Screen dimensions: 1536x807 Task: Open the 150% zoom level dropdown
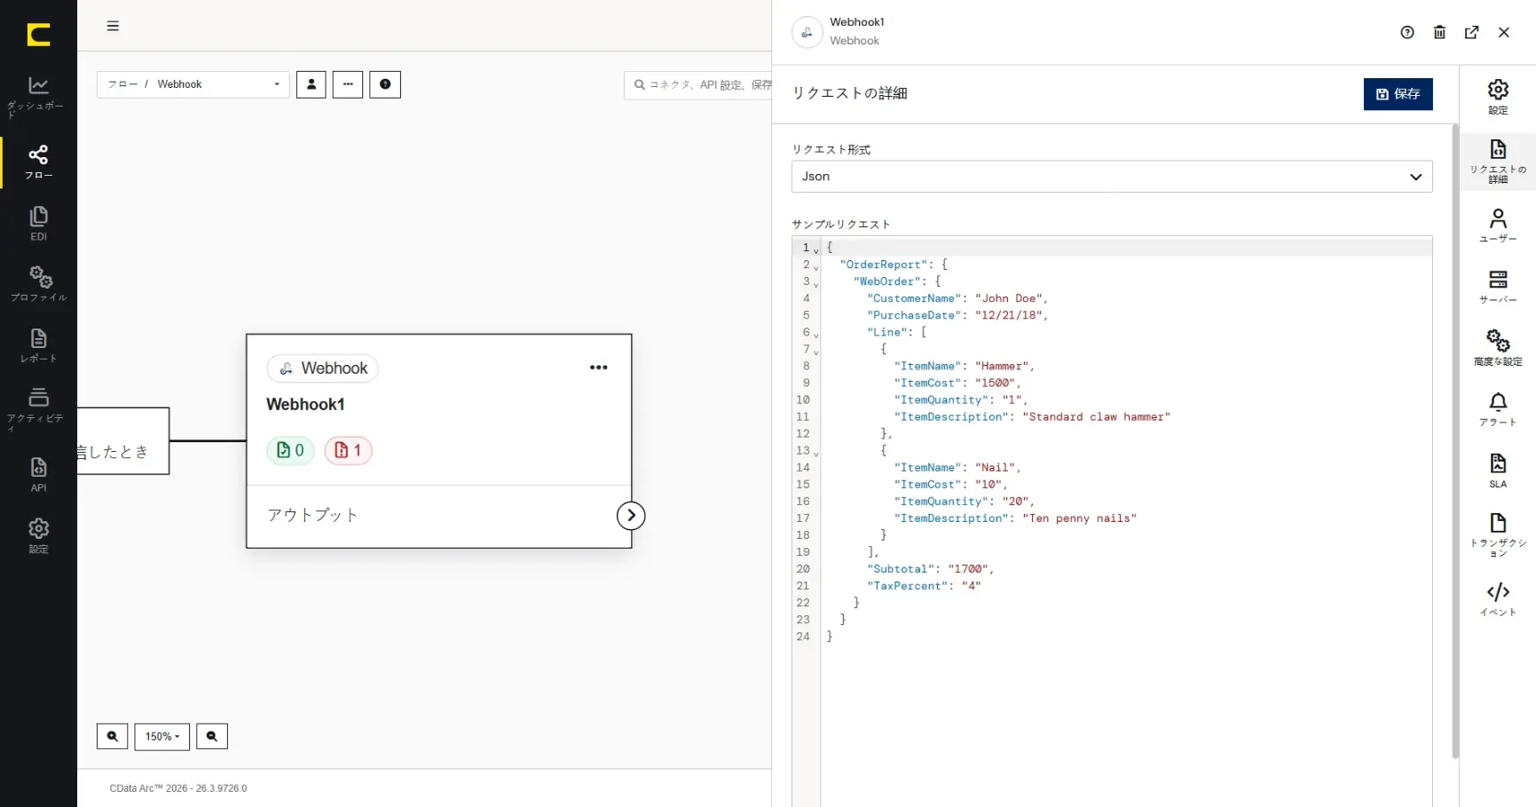pyautogui.click(x=162, y=736)
